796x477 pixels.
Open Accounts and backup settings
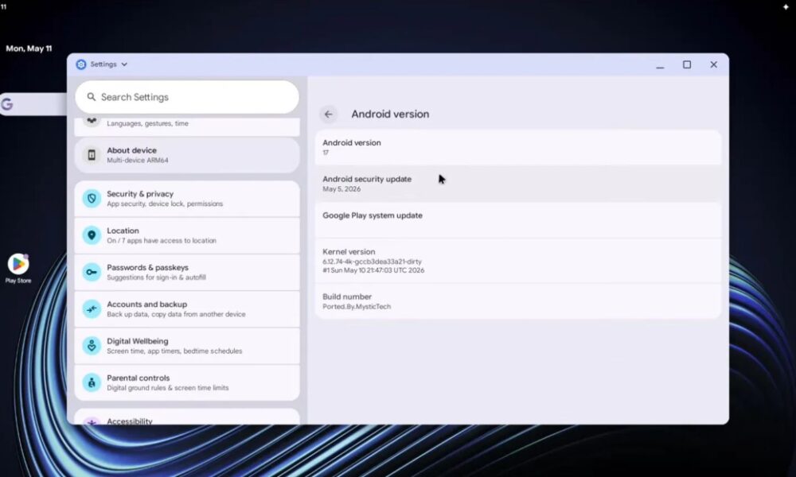[x=187, y=308]
